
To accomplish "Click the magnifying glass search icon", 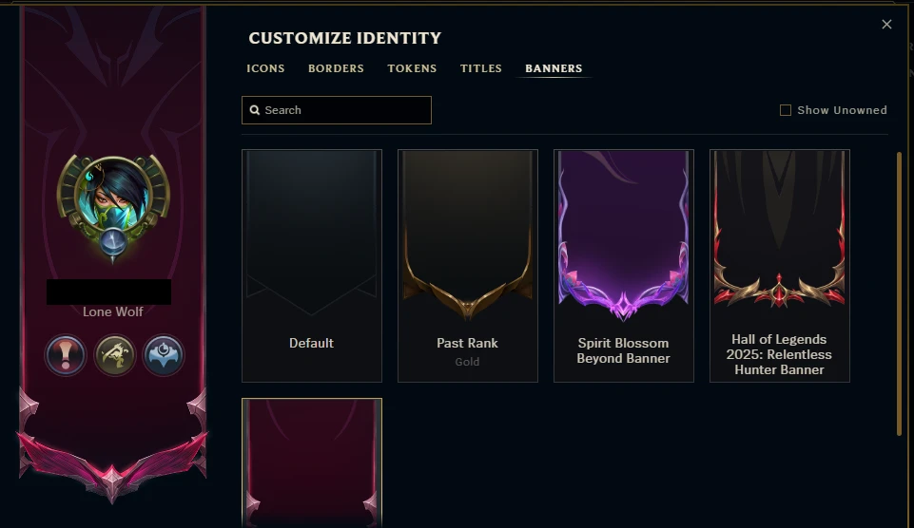I will pos(255,110).
